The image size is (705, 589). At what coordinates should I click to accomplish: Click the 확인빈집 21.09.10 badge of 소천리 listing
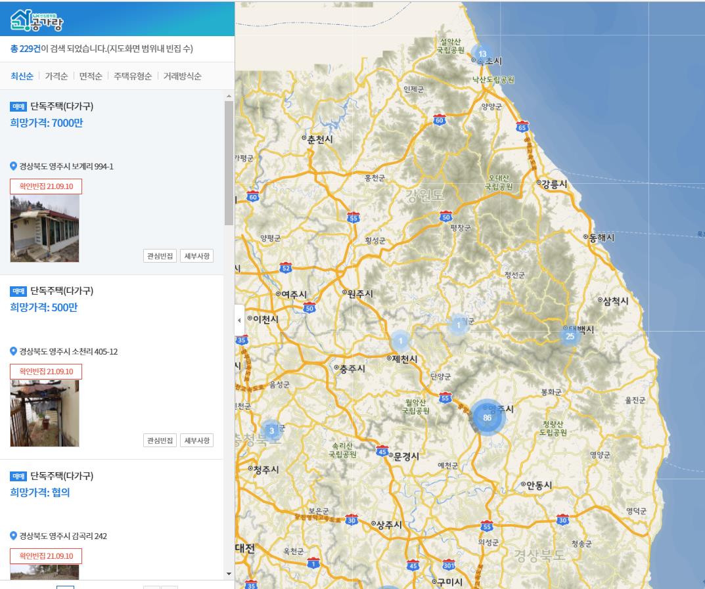46,372
